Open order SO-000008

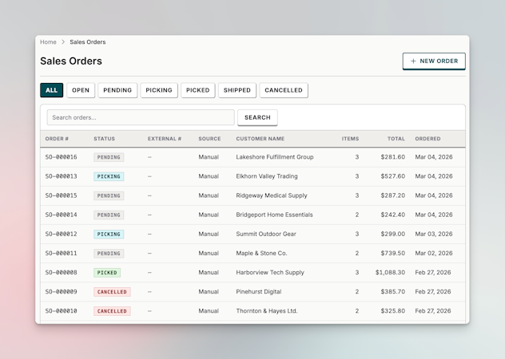61,273
